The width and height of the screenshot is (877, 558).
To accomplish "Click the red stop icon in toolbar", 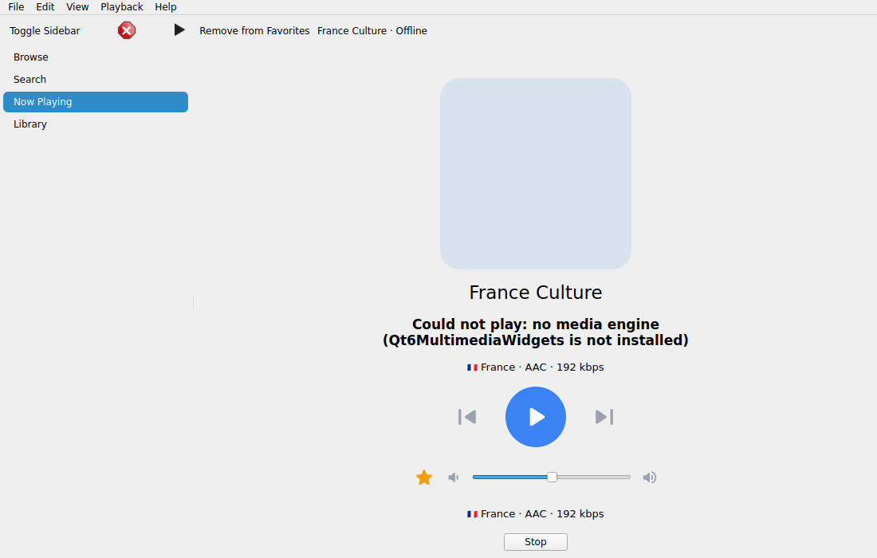I will tap(127, 30).
